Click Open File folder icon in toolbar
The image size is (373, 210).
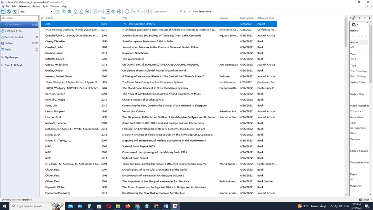[x=100, y=11]
